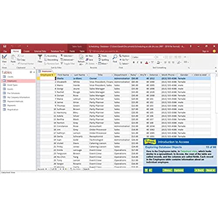The height and width of the screenshot is (218, 218).
Task: Click the Filter funnel icon in ribbon
Action: pyautogui.click(x=40, y=57)
